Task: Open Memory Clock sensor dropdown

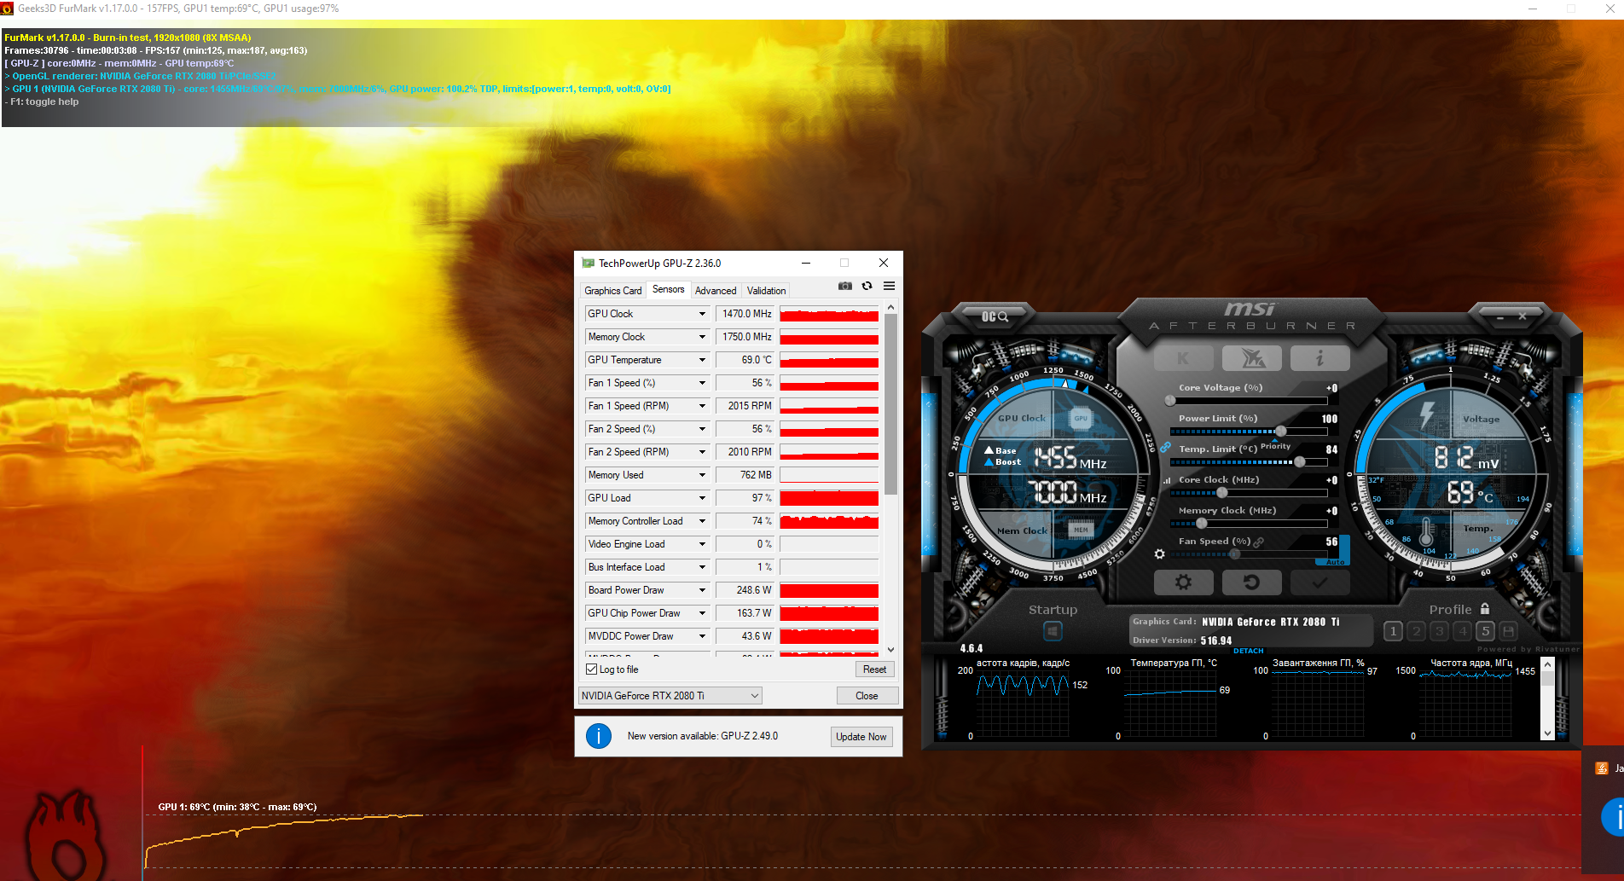Action: (702, 337)
